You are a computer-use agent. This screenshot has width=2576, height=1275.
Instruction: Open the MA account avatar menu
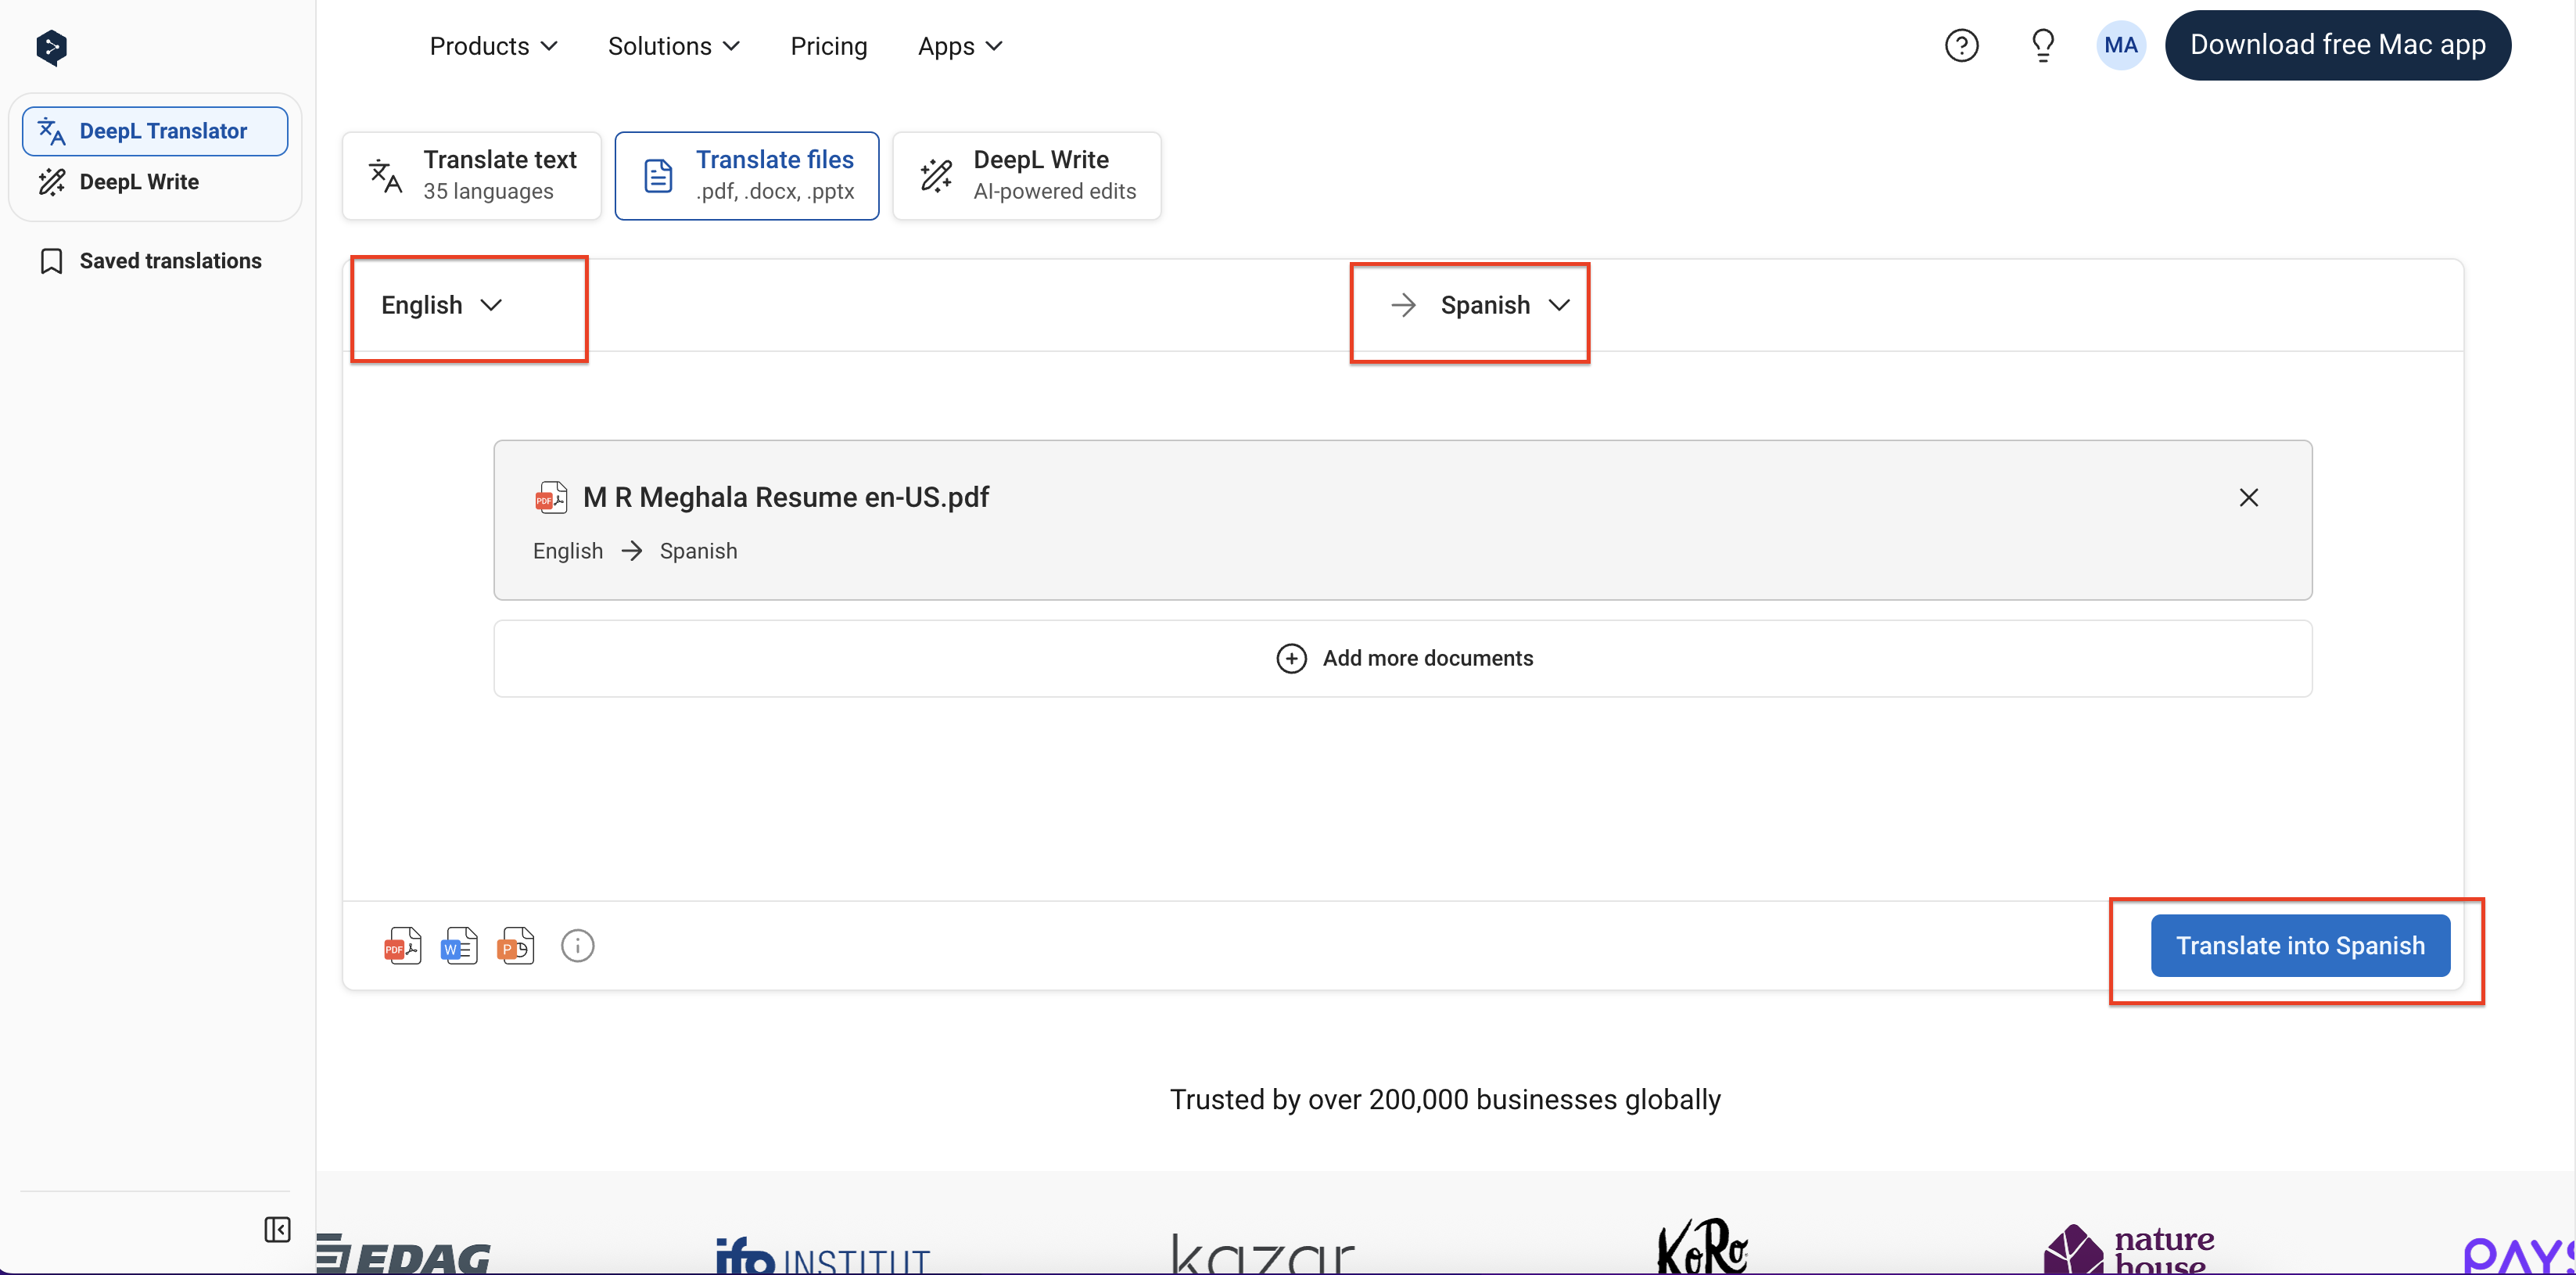(x=2121, y=45)
